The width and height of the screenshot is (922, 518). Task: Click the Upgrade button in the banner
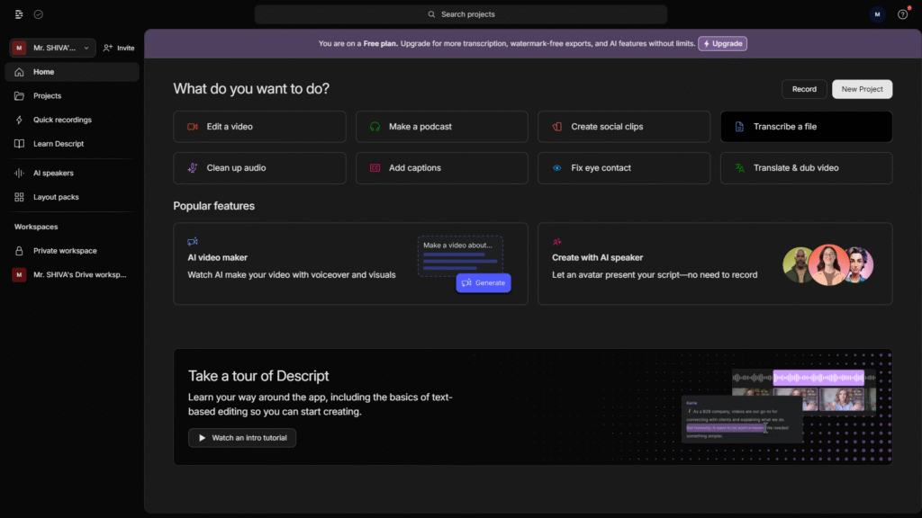tap(723, 43)
